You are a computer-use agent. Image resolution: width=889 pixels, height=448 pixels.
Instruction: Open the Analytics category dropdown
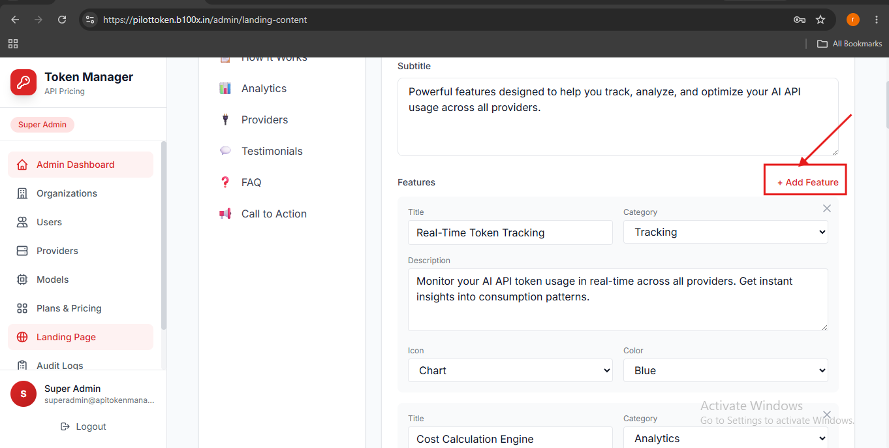click(726, 438)
